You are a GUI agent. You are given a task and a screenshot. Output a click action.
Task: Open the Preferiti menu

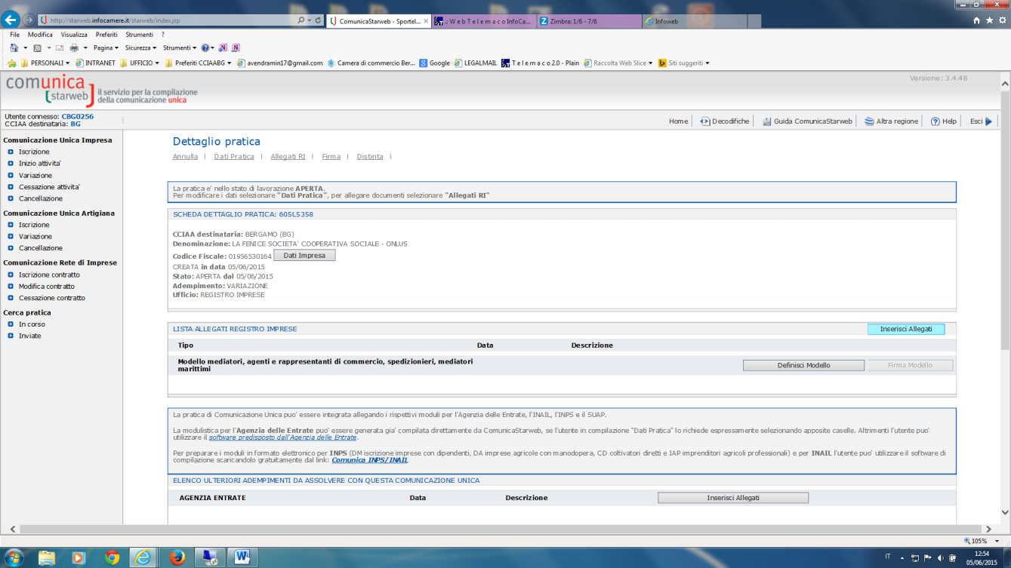(x=106, y=35)
